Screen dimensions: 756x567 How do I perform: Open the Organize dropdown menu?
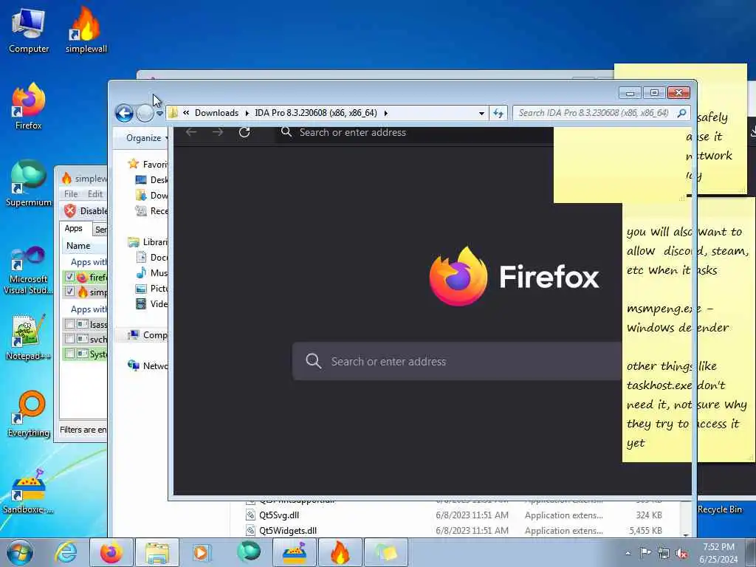(147, 138)
